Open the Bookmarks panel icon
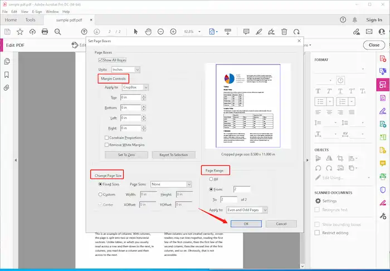Viewport: 390px width, 271px height. [7, 75]
